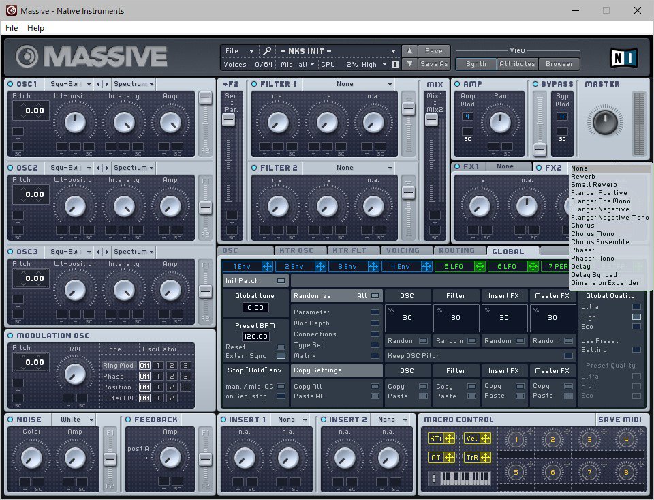Click the Vel macro cross icon
This screenshot has width=654, height=500.
(x=485, y=438)
